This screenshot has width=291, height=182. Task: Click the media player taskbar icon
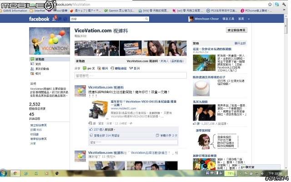click(x=46, y=173)
